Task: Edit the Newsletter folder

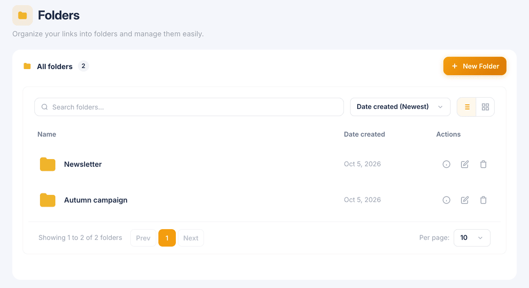Action: click(x=465, y=164)
